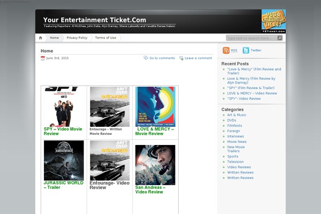This screenshot has height=214, width=321.
Task: Open LOVE & MERCY – Movie Review link
Action: point(155,131)
